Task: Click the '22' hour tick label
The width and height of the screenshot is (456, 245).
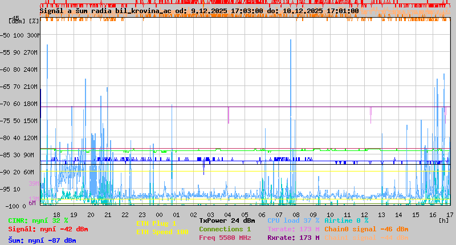Action: (125, 215)
